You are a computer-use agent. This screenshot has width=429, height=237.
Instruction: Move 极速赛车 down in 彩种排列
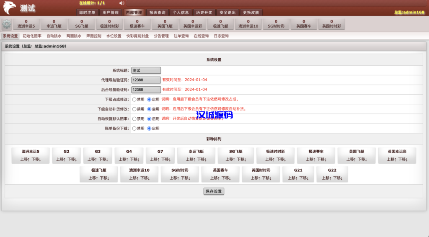pos(321,159)
